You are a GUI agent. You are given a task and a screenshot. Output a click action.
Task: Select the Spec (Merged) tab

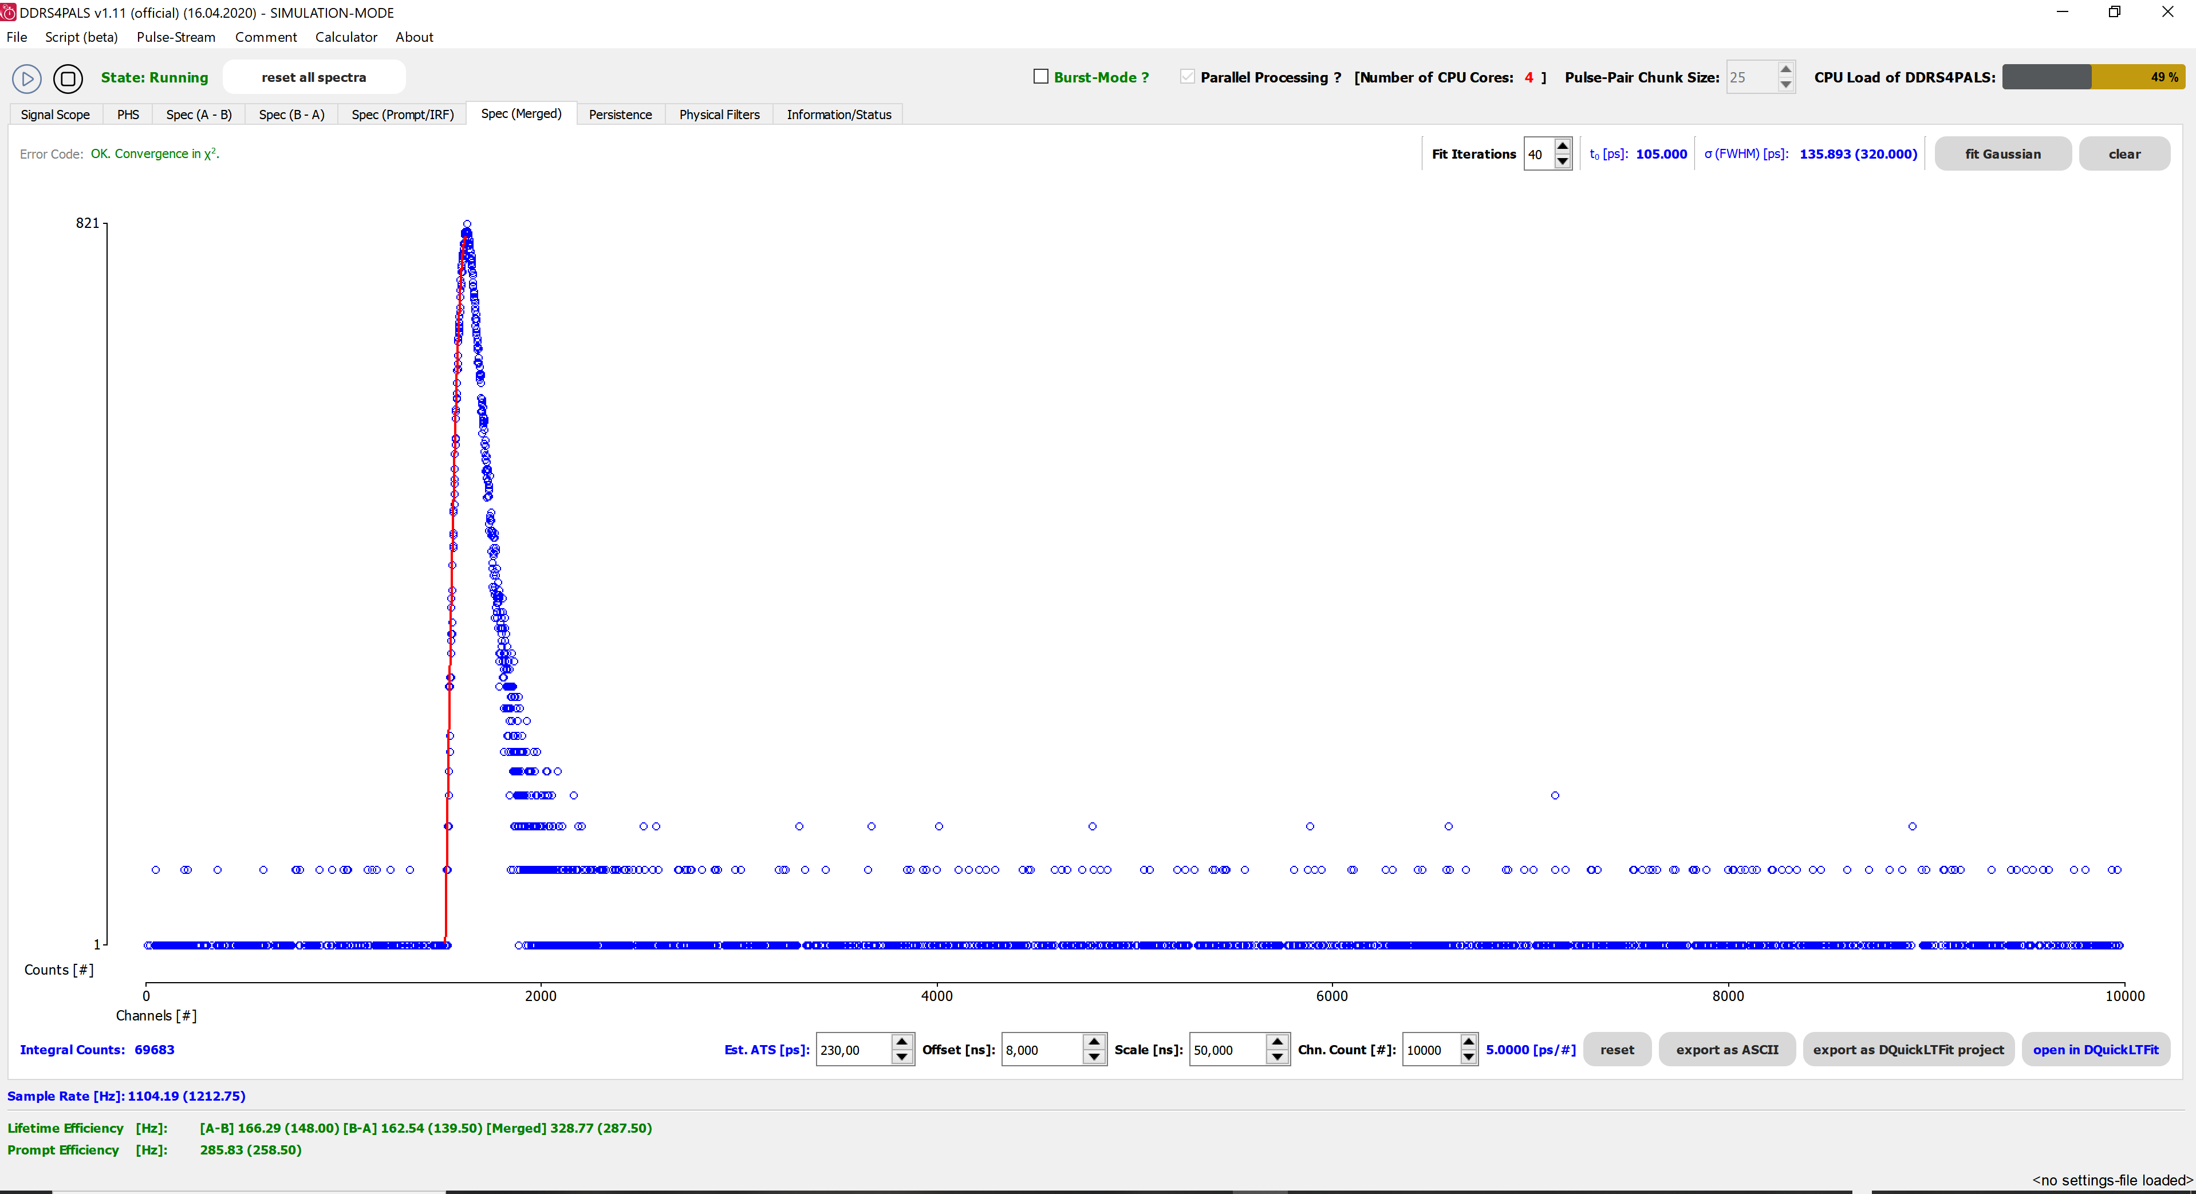[x=521, y=113]
